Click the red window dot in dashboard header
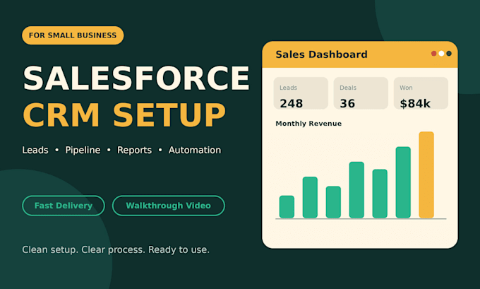Screen dimensions: 480x289 pyautogui.click(x=434, y=54)
